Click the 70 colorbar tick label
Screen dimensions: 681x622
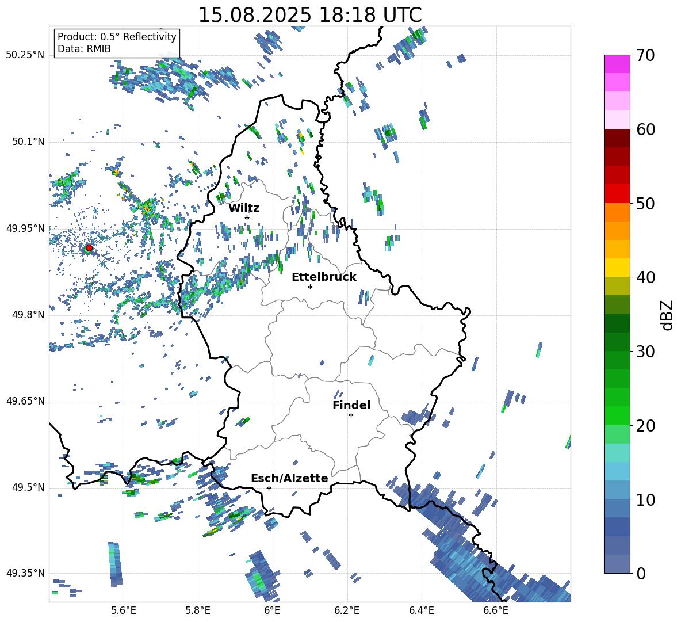point(645,56)
